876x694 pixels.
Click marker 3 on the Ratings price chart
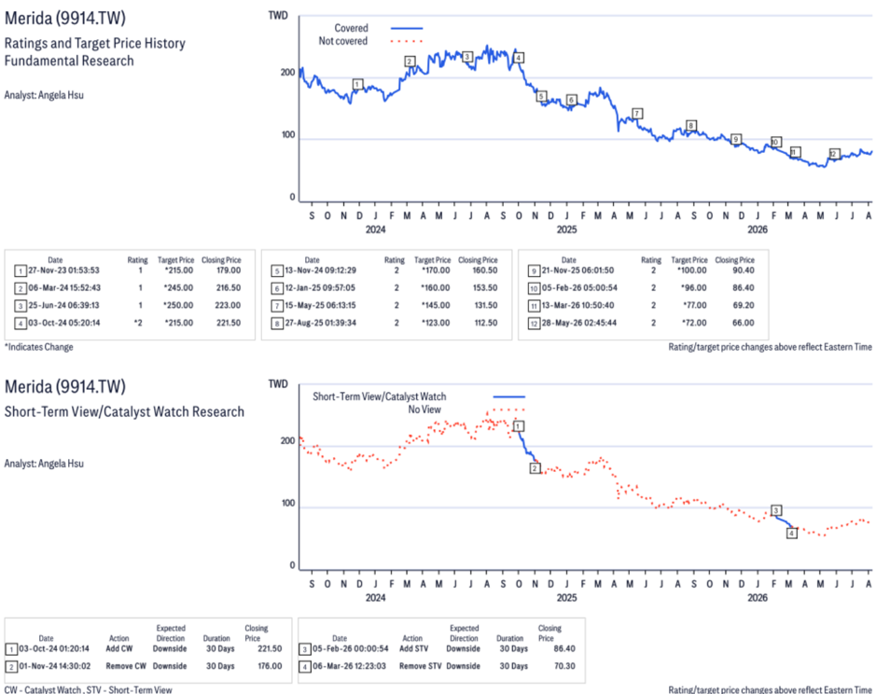click(x=467, y=57)
